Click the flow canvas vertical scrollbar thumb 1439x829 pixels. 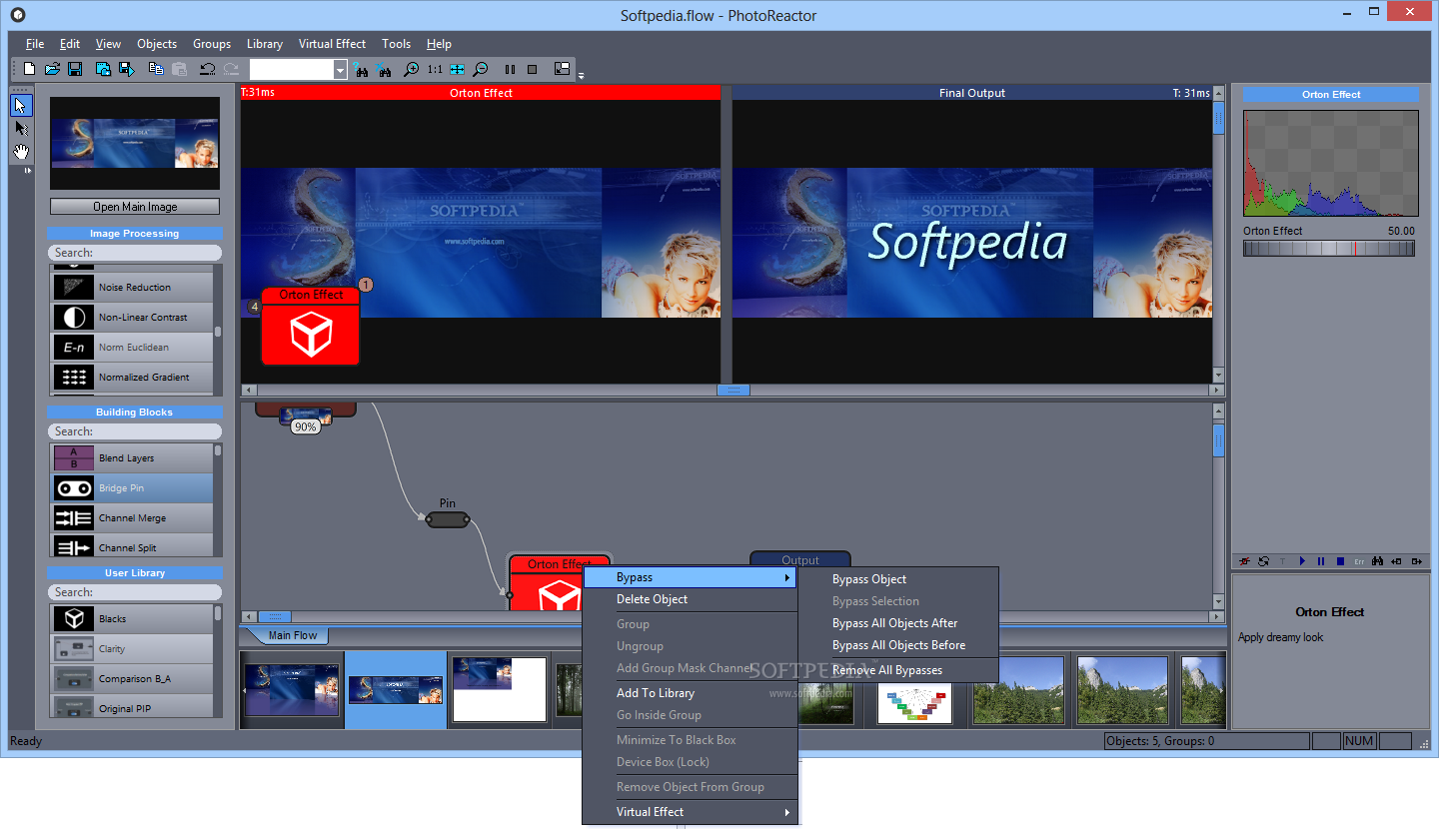click(1218, 439)
